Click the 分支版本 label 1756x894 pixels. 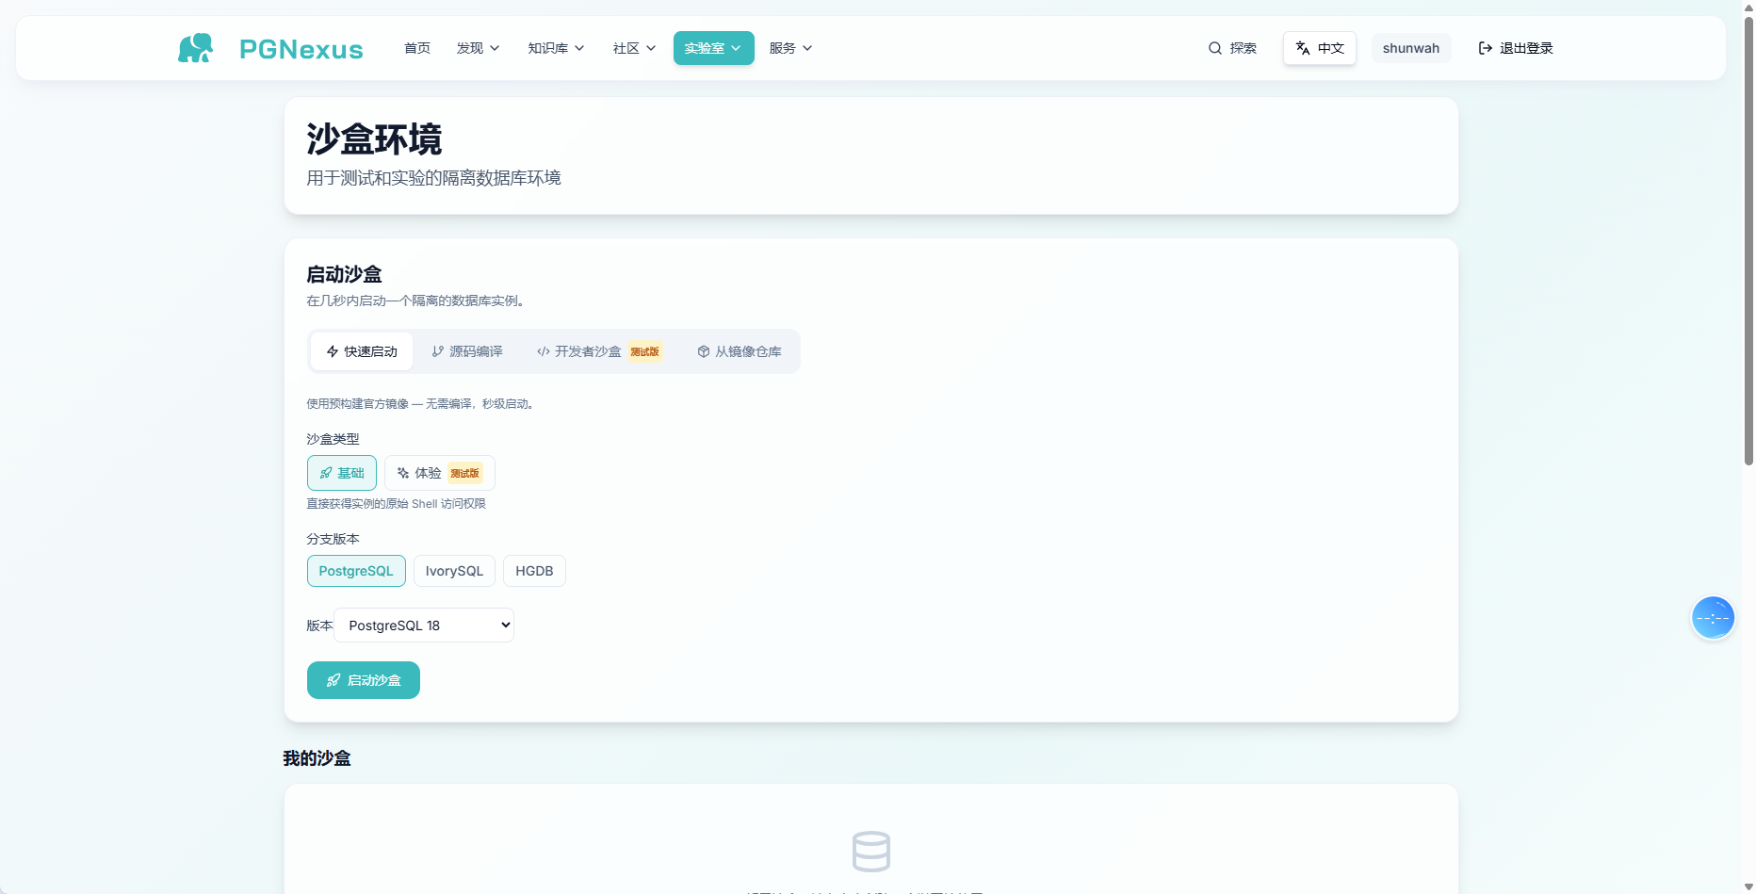click(333, 539)
